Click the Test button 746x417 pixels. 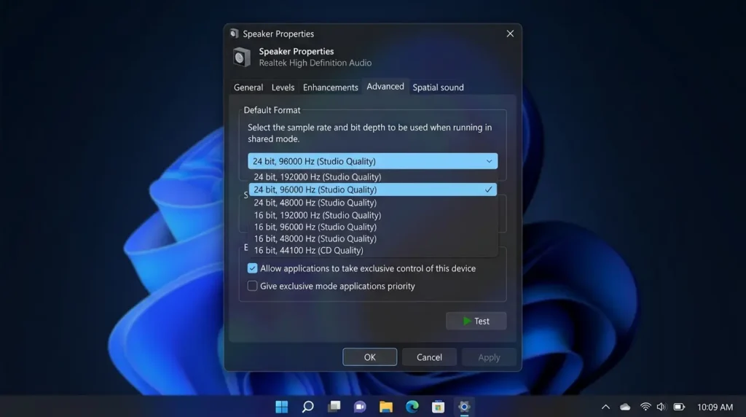point(476,321)
